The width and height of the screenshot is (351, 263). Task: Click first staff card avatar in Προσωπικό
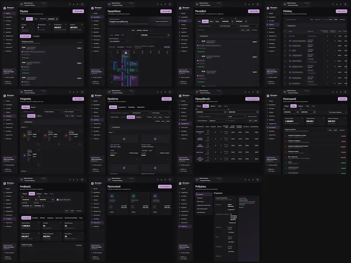click(x=112, y=196)
